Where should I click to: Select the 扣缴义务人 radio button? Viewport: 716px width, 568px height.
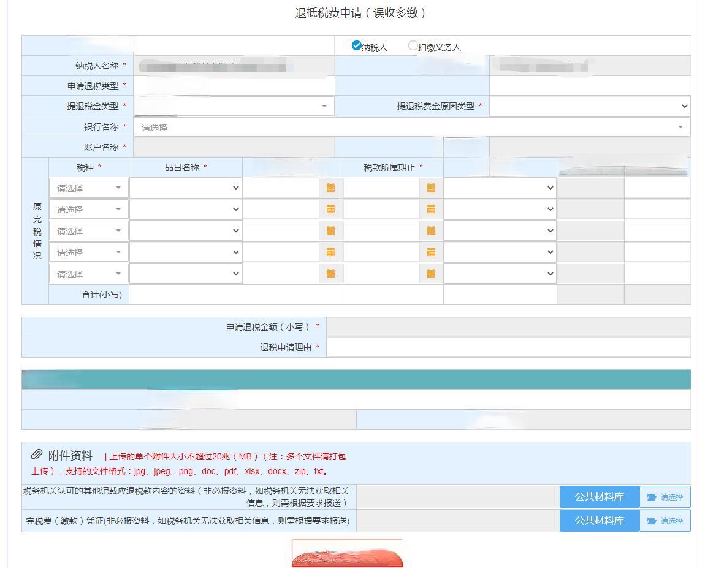click(413, 45)
